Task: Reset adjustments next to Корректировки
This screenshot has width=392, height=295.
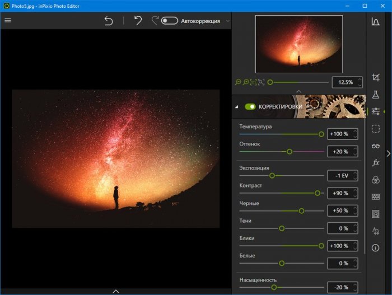Action: 309,106
